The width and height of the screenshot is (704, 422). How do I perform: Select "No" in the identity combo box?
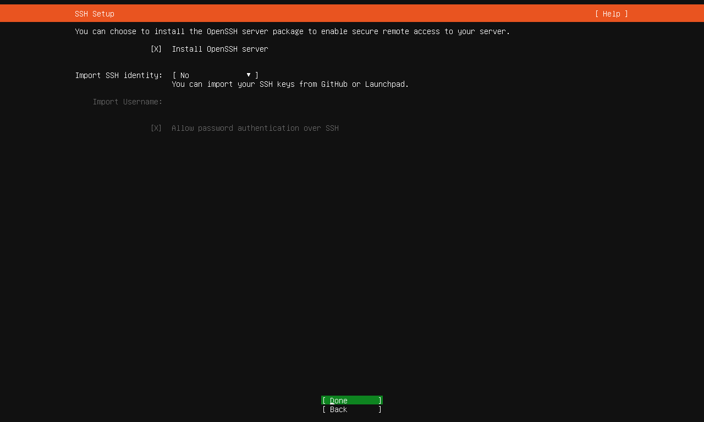click(184, 75)
